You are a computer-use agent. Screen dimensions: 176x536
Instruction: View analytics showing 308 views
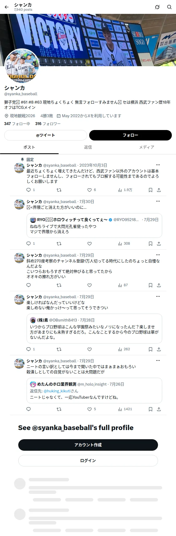click(124, 244)
